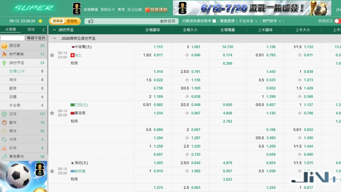The width and height of the screenshot is (341, 192).
Task: Open 賽果 results page
Action: click(x=121, y=10)
